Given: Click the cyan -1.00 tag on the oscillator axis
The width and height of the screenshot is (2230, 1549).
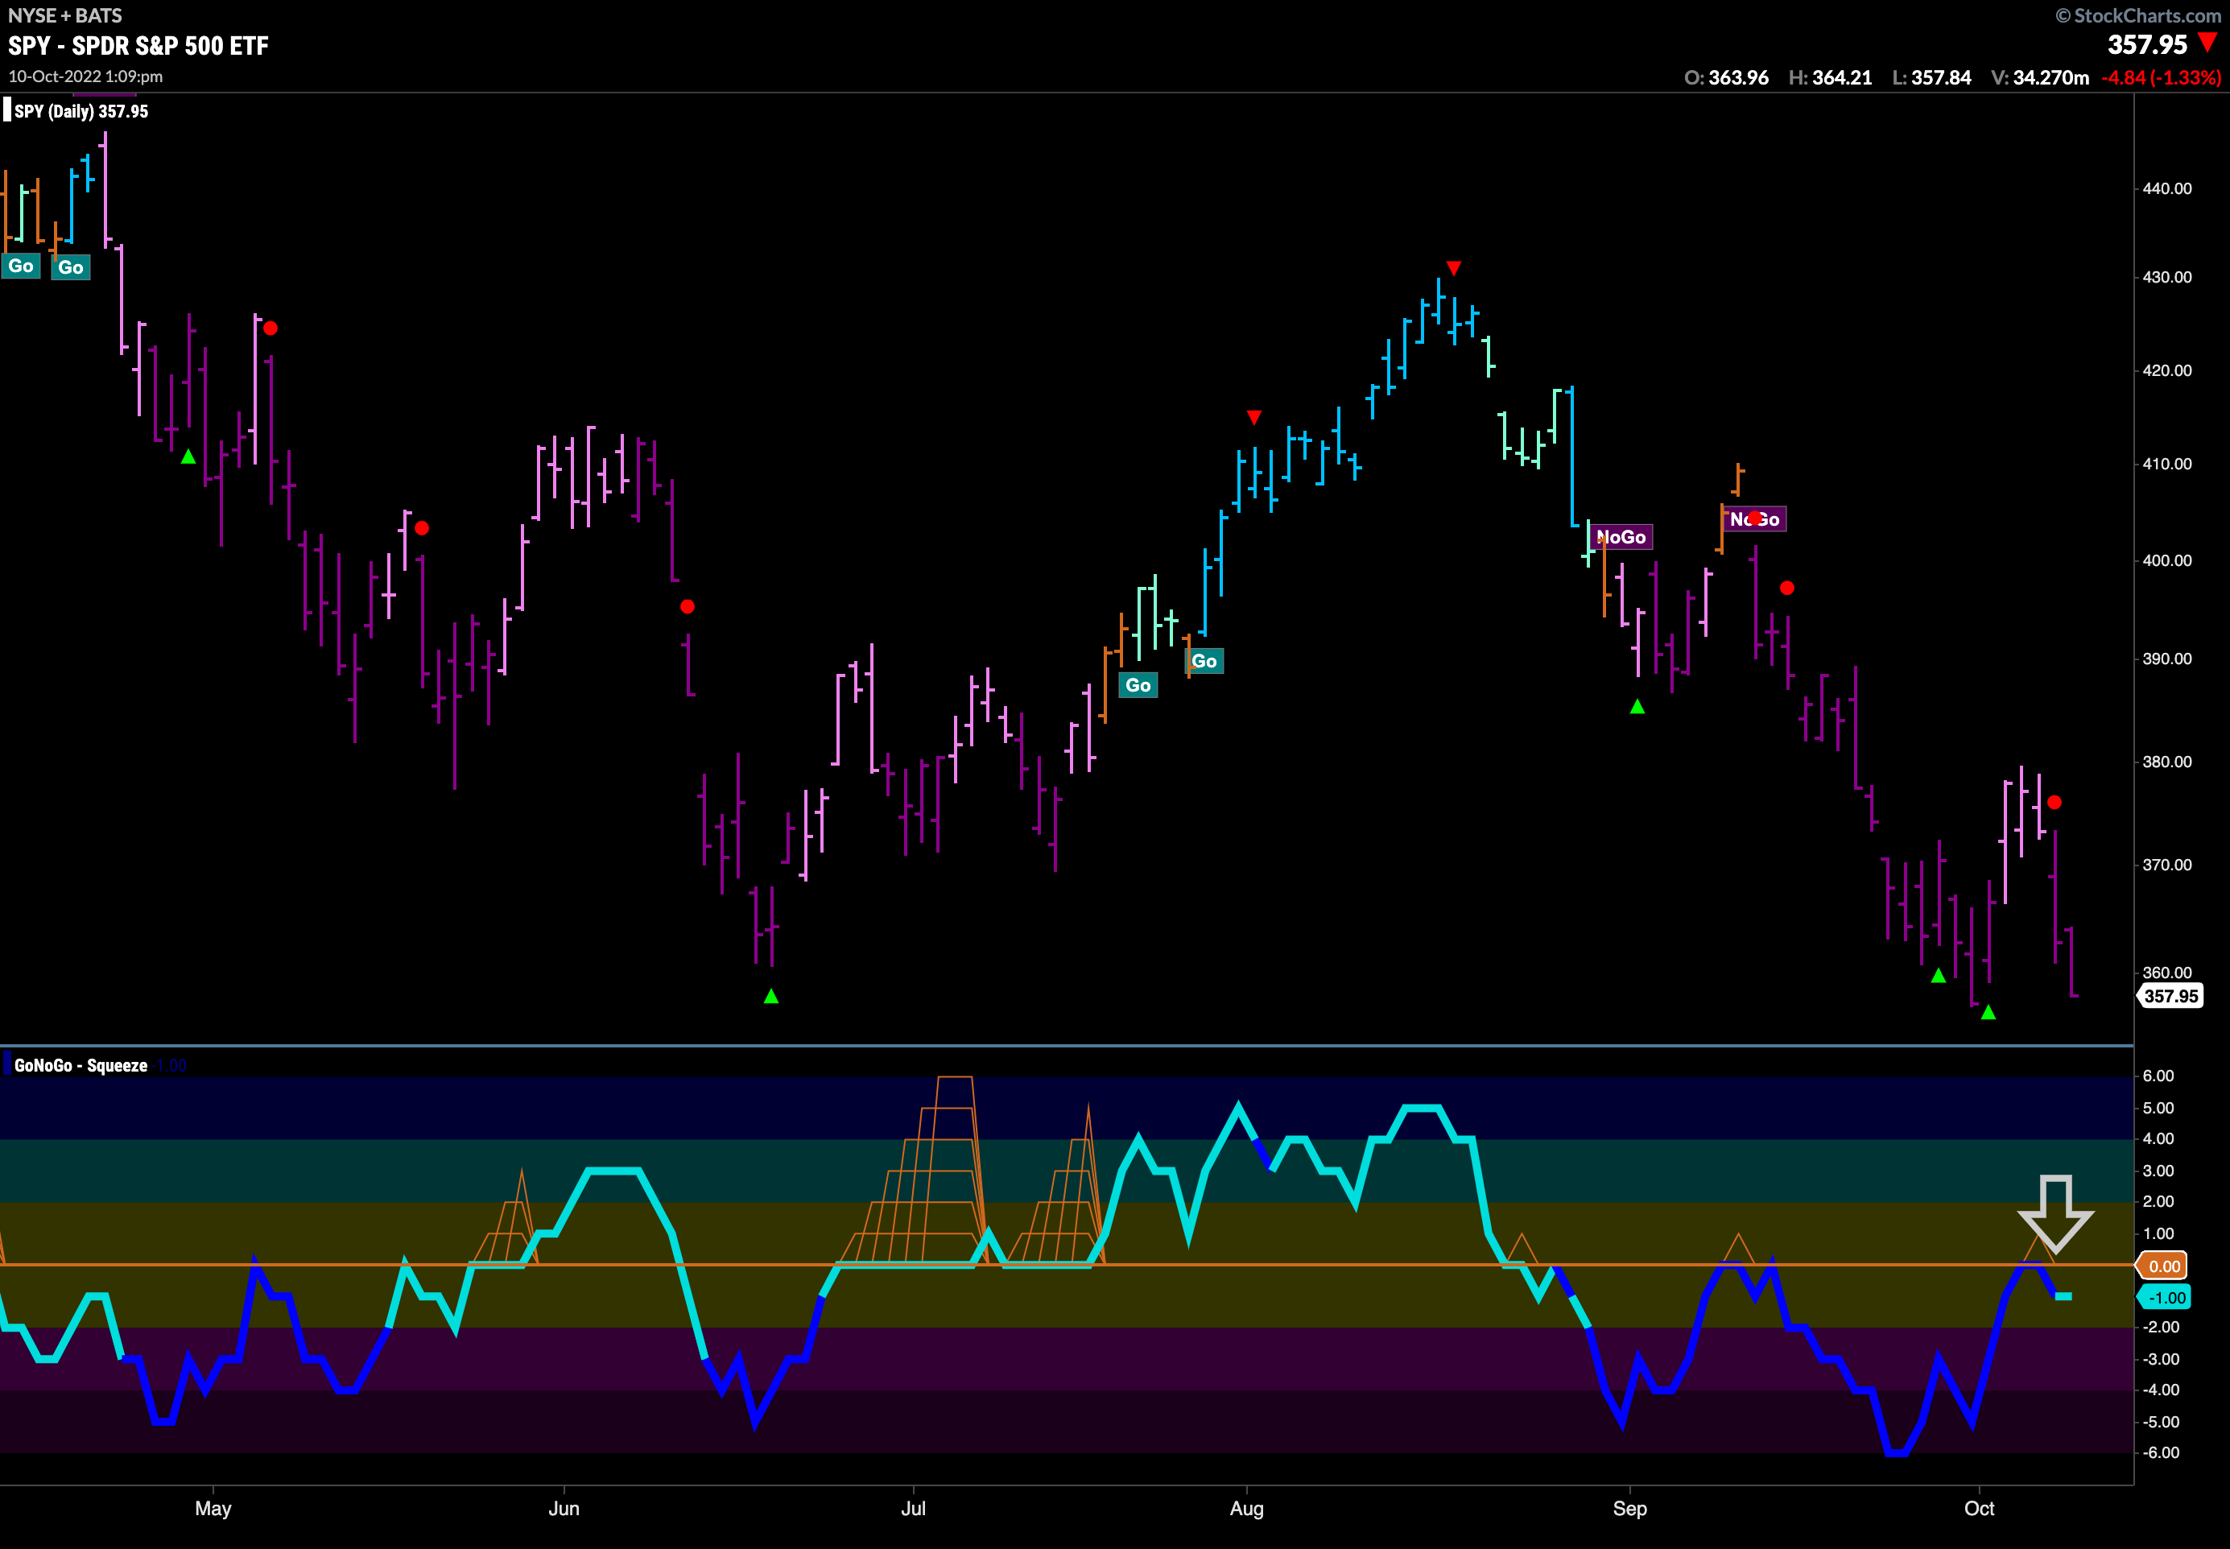Looking at the screenshot, I should click(2166, 1298).
